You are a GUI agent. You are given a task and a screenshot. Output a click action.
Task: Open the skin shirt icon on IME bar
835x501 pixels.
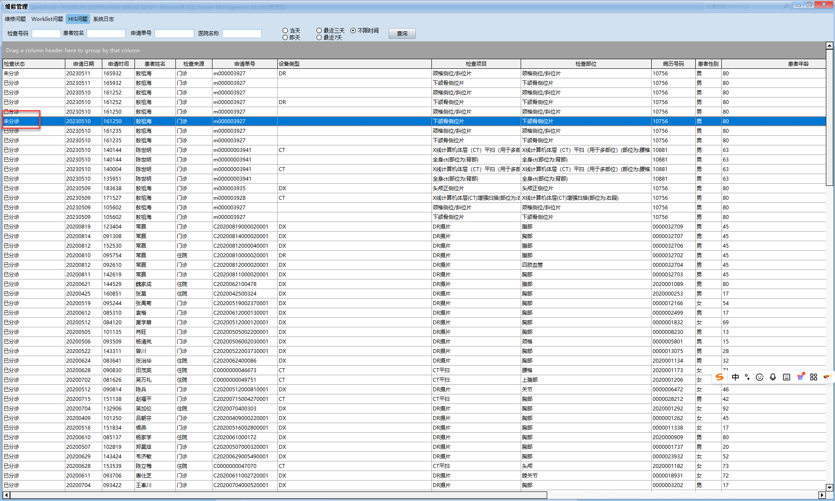point(800,377)
